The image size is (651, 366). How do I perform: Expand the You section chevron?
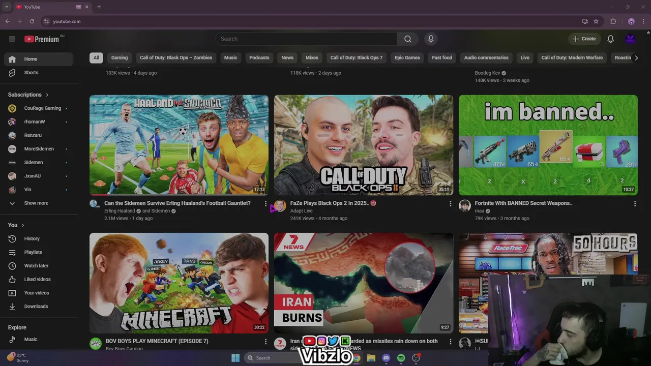22,225
